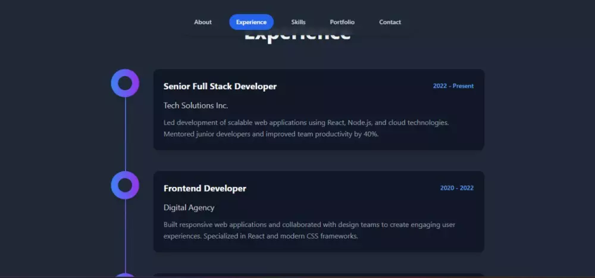Screen dimensions: 595x278
Task: Click the timeline circle beside Frontend Developer
Action: pos(125,185)
